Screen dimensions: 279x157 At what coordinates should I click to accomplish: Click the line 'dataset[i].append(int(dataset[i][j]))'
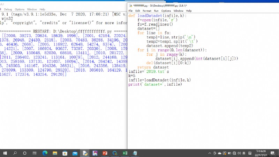click(x=197, y=58)
